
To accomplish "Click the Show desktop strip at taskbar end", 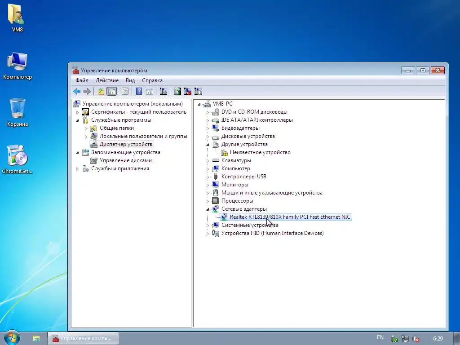I will pyautogui.click(x=457, y=339).
